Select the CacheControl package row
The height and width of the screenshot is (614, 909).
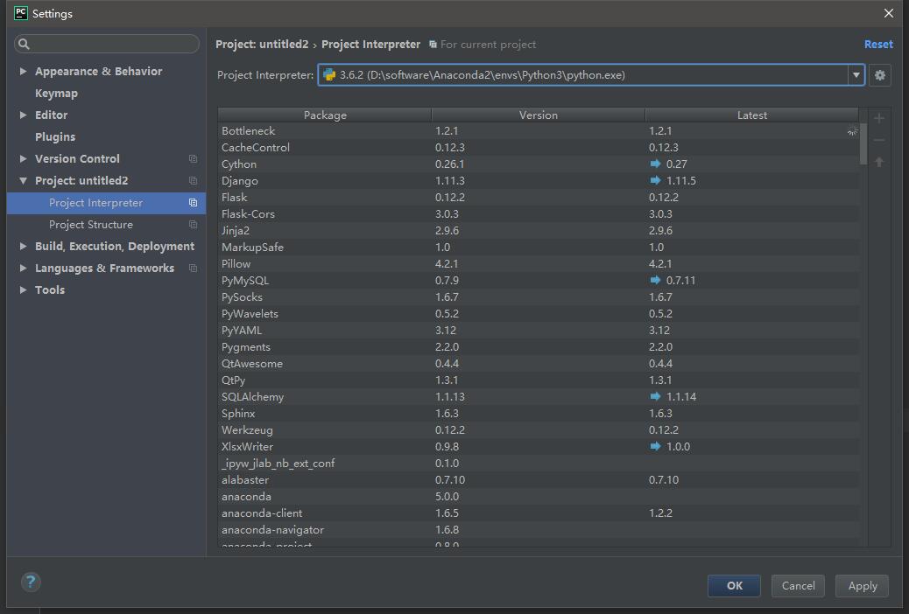(539, 148)
